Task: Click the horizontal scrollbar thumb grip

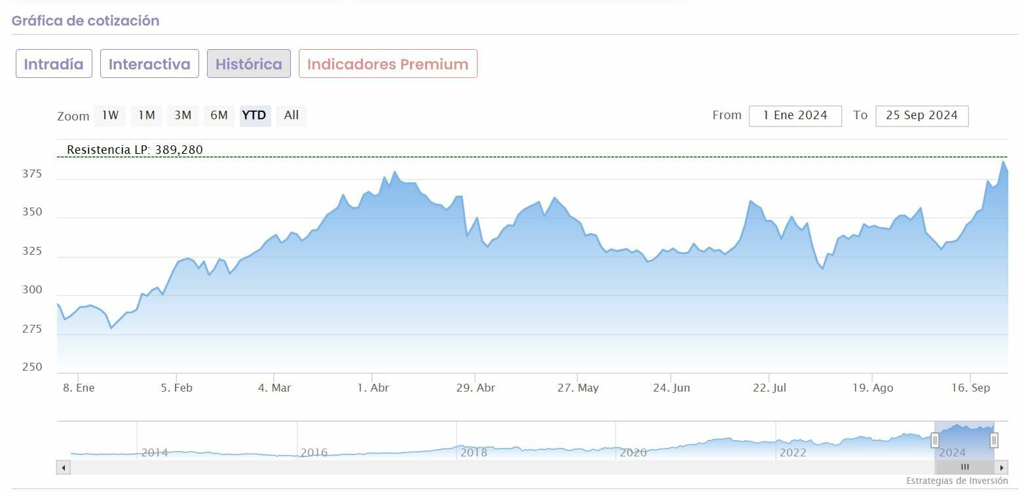Action: click(x=964, y=468)
